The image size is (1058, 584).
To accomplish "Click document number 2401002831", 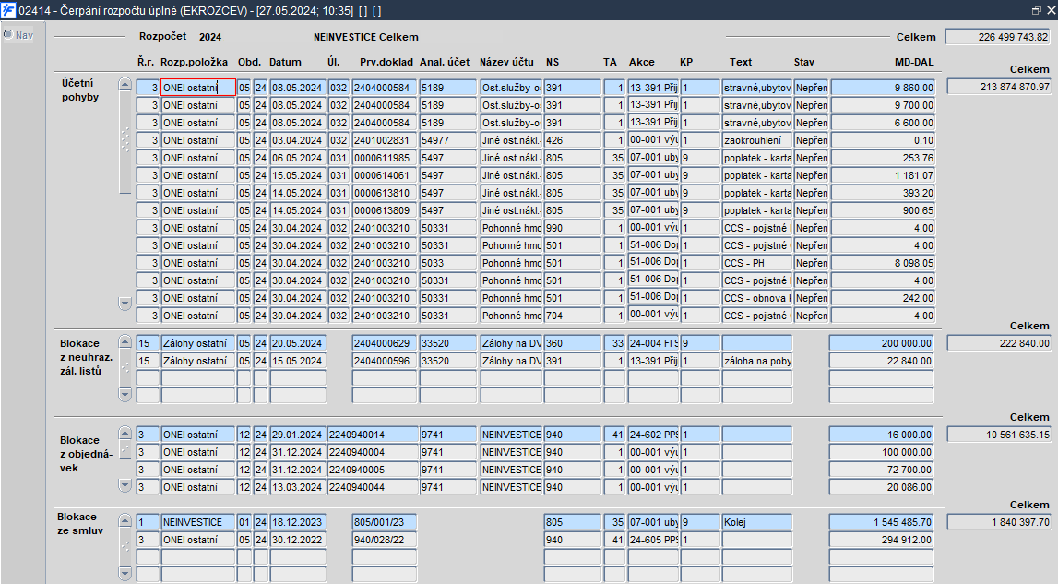I will point(385,140).
